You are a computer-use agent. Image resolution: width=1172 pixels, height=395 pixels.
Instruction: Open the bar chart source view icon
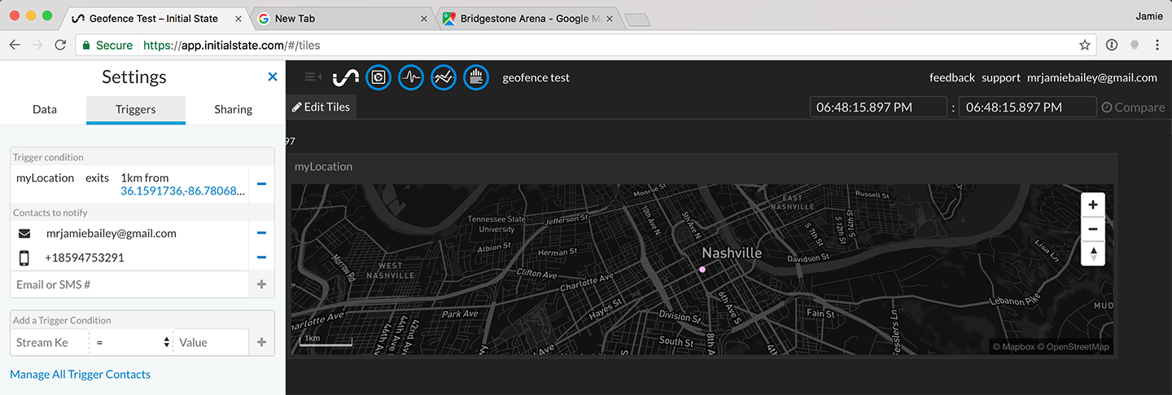[x=476, y=77]
